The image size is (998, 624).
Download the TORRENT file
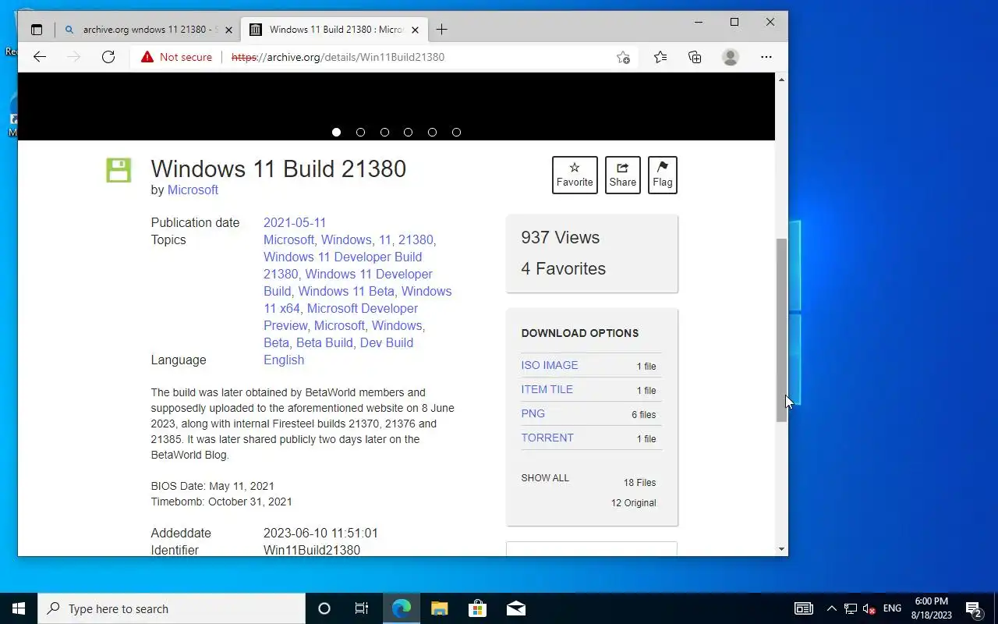(547, 438)
